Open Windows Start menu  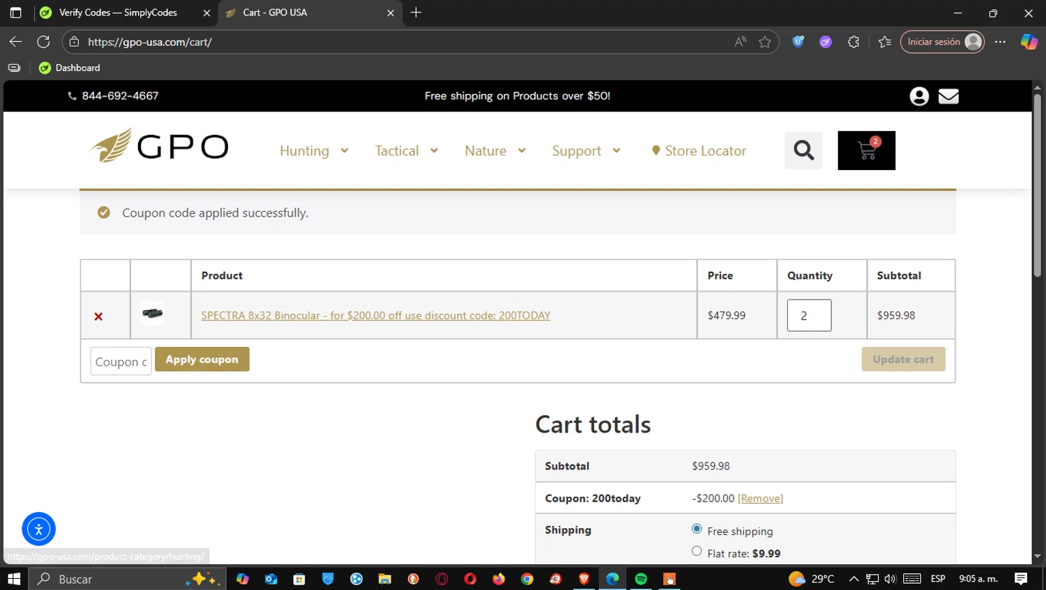click(14, 579)
